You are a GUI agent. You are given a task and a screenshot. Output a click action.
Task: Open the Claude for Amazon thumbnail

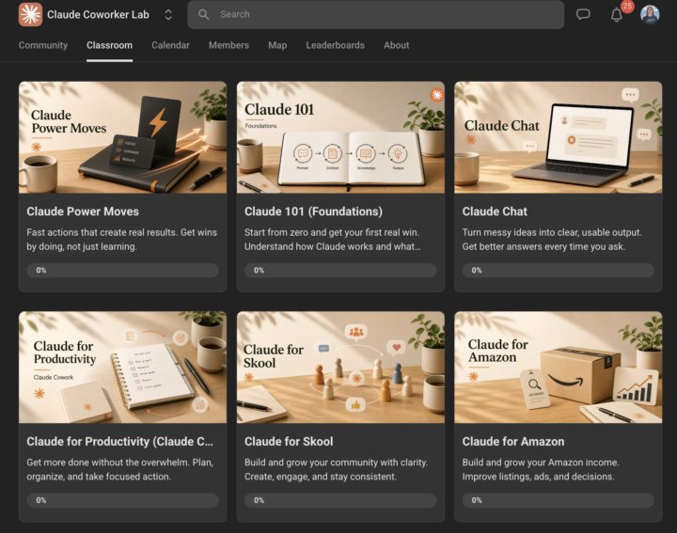pos(559,368)
